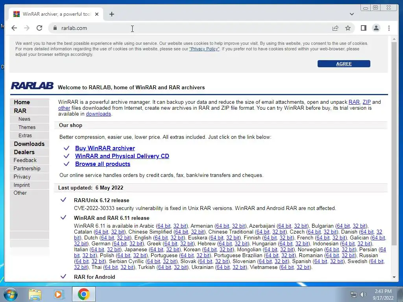Click page scrollbar up arrow
The height and width of the screenshot is (302, 403).
tap(394, 39)
